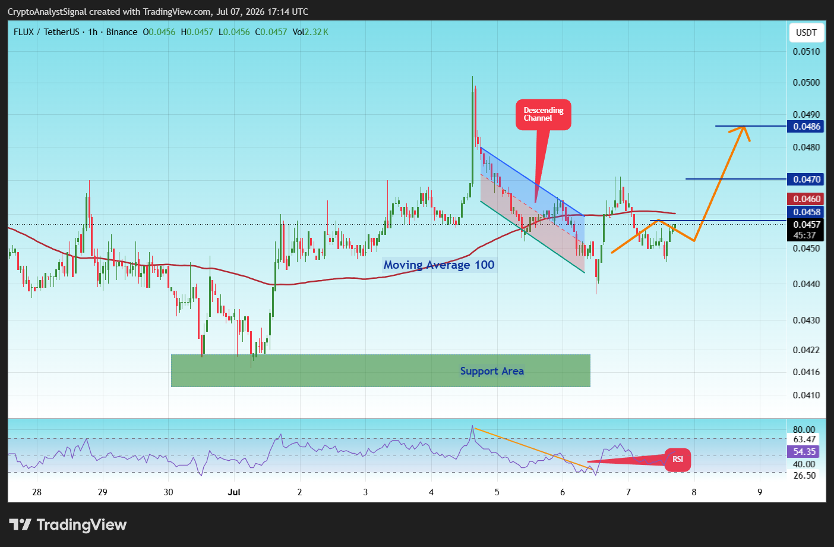This screenshot has height=547, width=834.
Task: Click the 0.0470 price level label
Action: 806,179
